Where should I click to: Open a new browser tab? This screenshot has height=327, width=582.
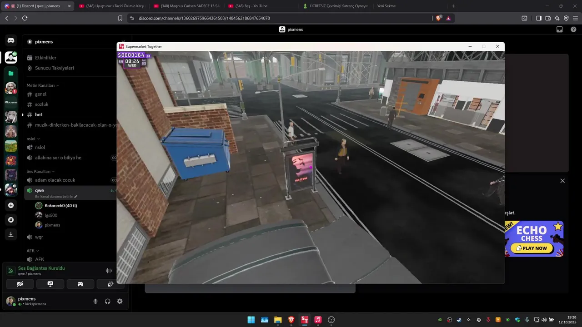point(453,6)
